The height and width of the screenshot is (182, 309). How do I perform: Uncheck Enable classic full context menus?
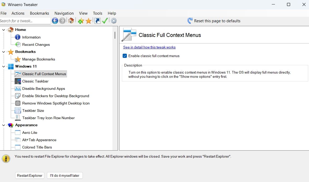[125, 56]
